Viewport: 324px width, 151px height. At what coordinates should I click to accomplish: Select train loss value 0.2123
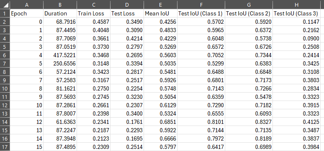[93, 138]
